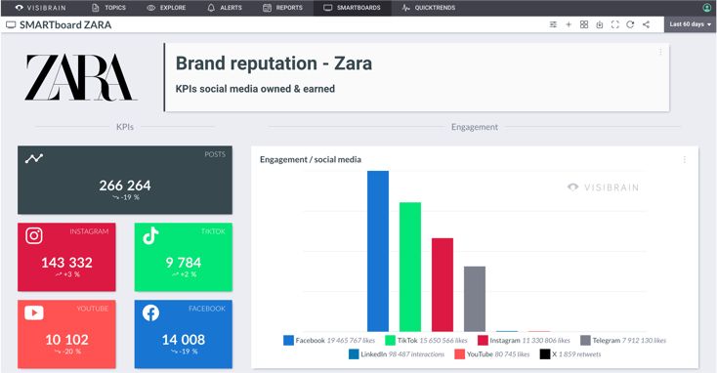This screenshot has width=717, height=373.
Task: Click the +2 % trend in TikTok card
Action: click(x=184, y=274)
